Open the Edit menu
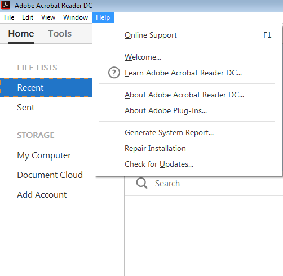This screenshot has width=283, height=276. 28,17
